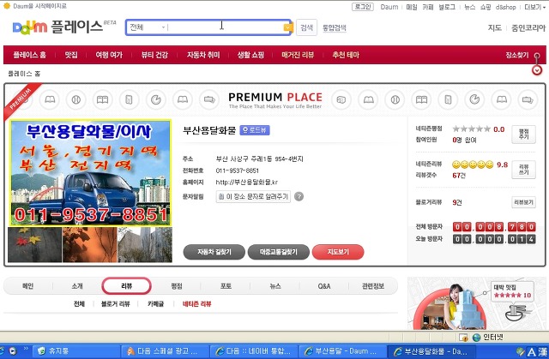Screen dimensions: 549x359
Task: Expand the yellow search suggestion arrow
Action: 288,27
